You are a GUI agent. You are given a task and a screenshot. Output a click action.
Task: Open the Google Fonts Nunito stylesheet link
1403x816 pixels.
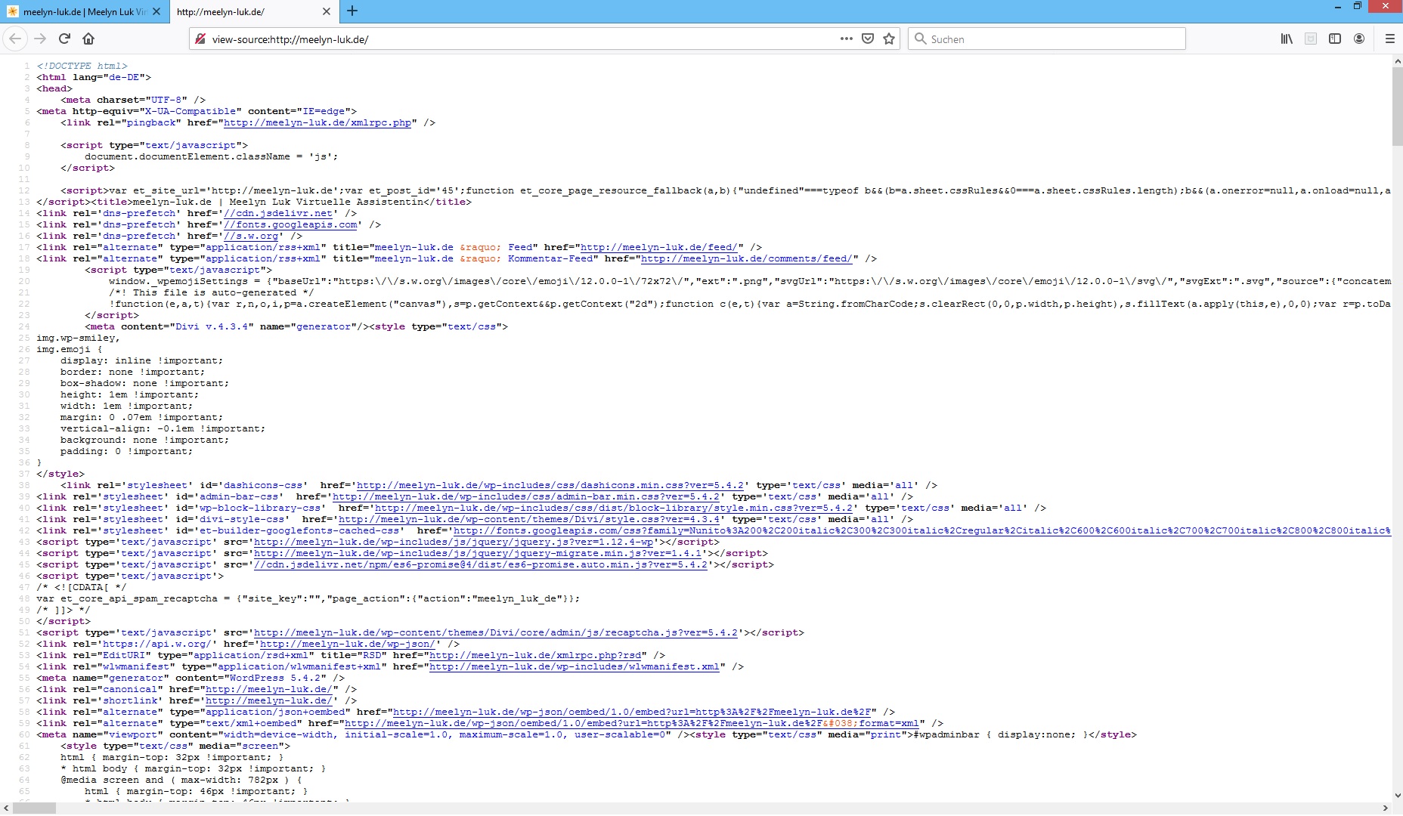[x=922, y=530]
